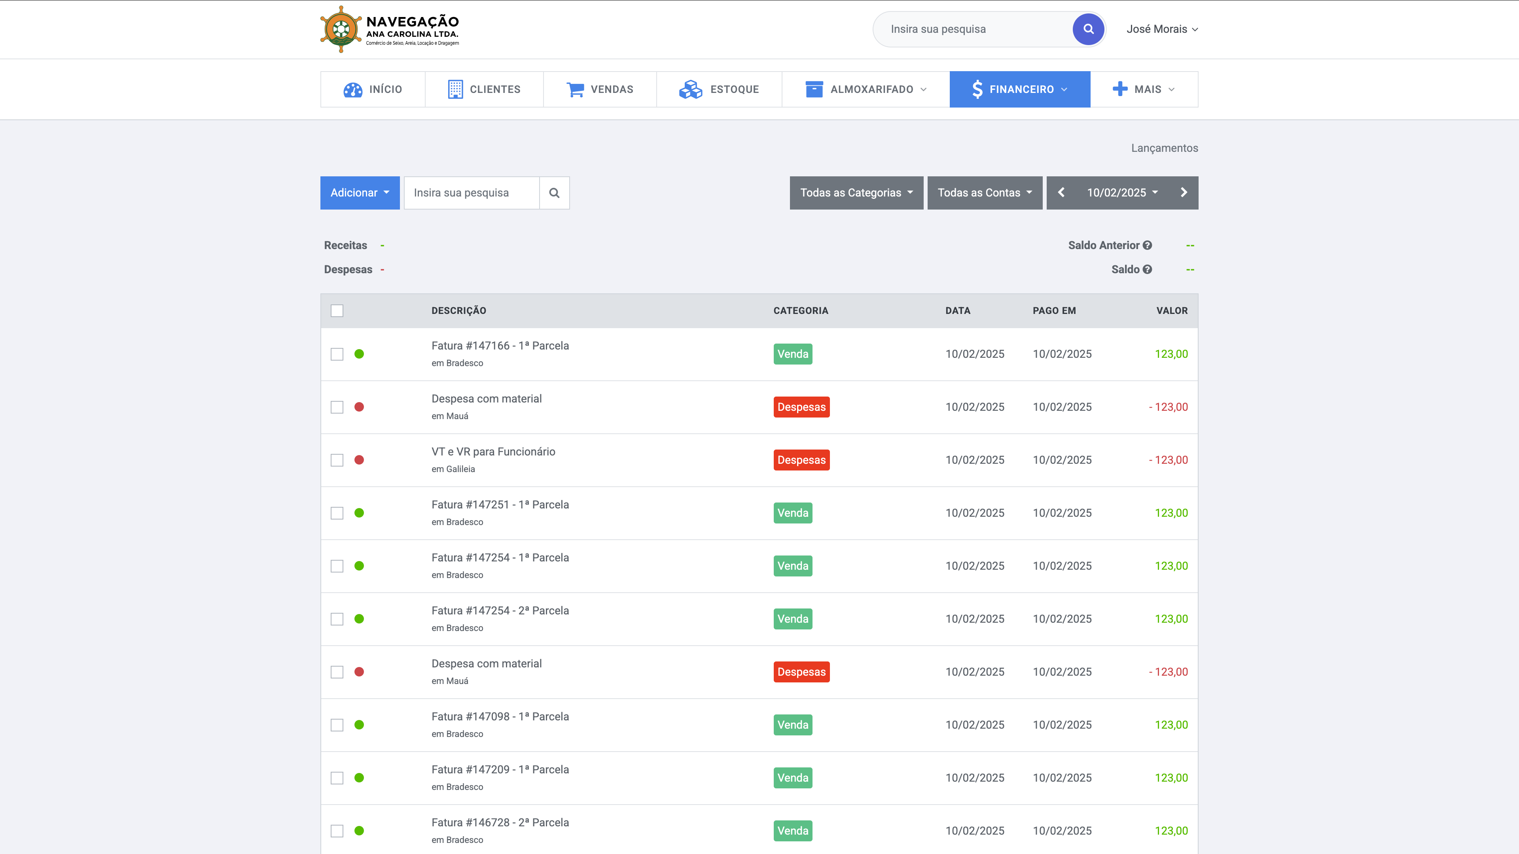
Task: Go to next date with right arrow
Action: 1184,193
